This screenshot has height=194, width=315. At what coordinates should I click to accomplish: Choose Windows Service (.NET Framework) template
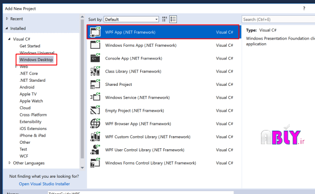coord(138,98)
